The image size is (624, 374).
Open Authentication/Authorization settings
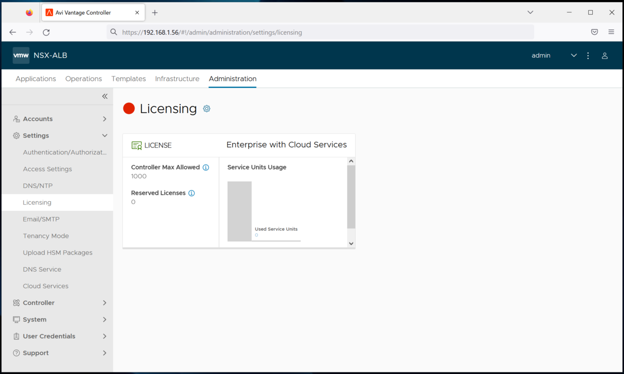tap(64, 152)
